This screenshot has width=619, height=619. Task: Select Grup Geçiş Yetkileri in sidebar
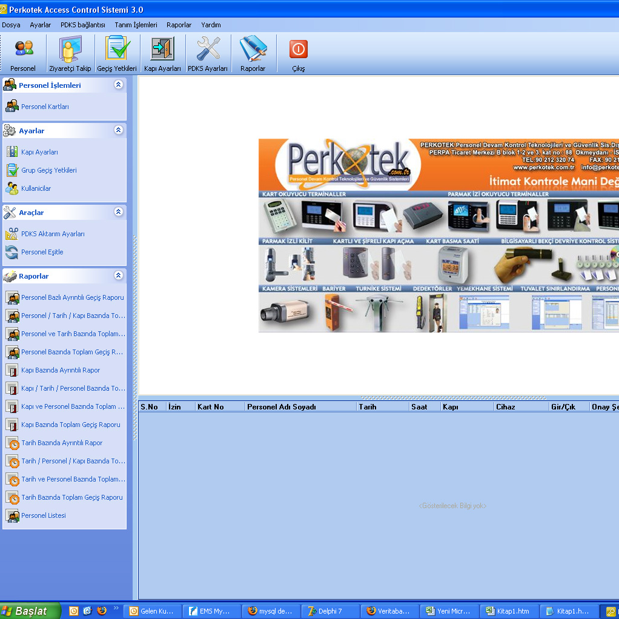48,170
